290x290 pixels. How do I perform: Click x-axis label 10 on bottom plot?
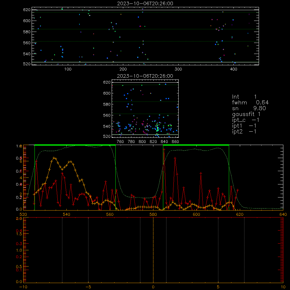pyautogui.click(x=283, y=287)
